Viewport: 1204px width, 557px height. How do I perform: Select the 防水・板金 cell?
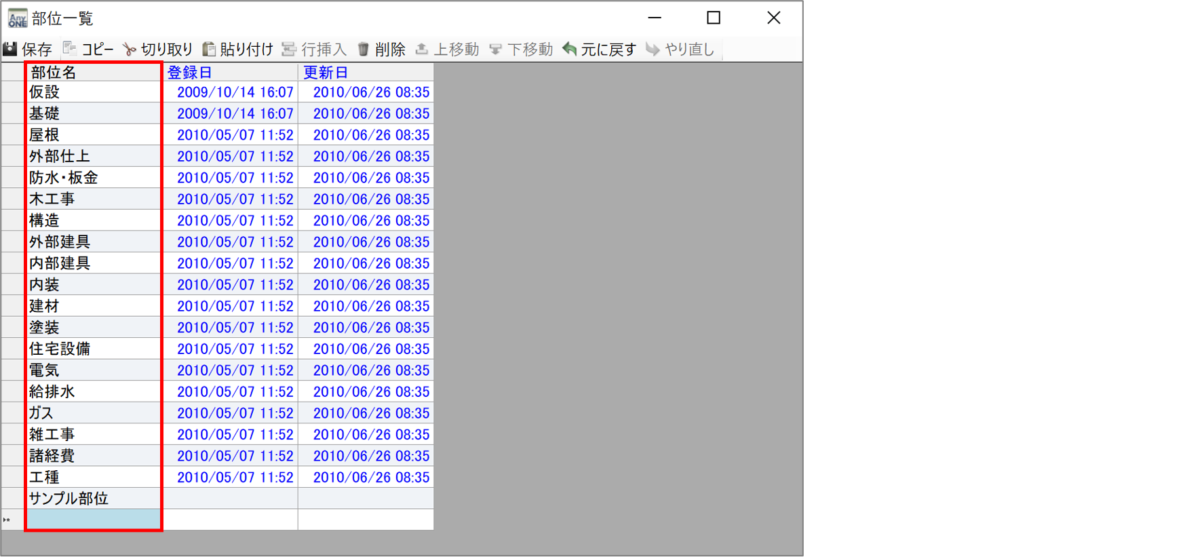(94, 177)
